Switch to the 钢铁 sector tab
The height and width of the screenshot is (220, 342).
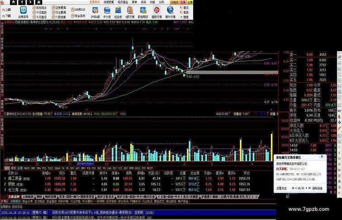(39, 197)
